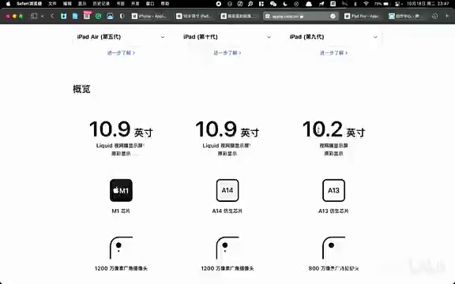Click the paper-plane menu bar icon
The height and width of the screenshot is (284, 455).
point(322,4)
